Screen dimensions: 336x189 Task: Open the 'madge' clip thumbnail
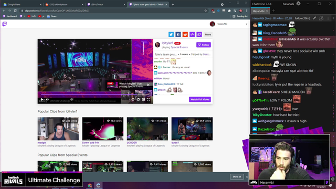58,129
